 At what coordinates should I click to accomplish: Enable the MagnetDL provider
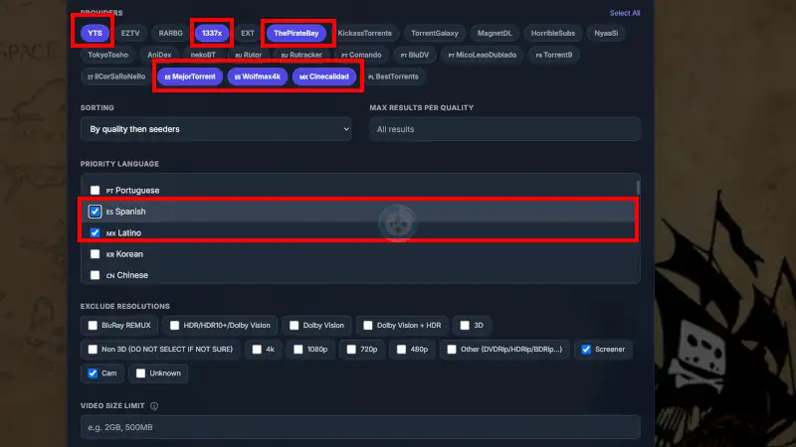(495, 33)
